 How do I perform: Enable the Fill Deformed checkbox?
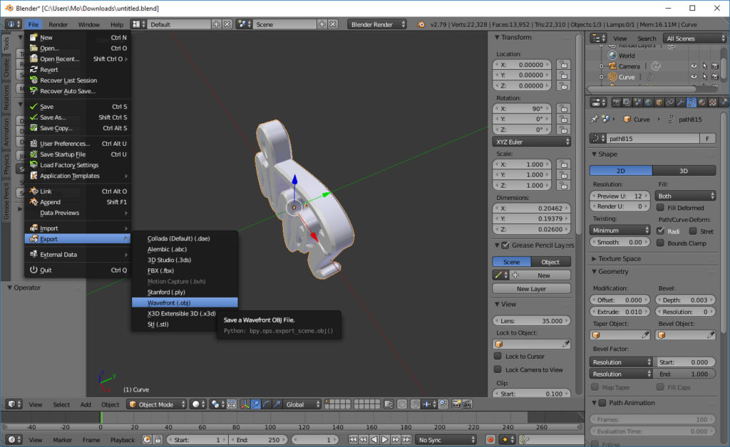point(660,207)
